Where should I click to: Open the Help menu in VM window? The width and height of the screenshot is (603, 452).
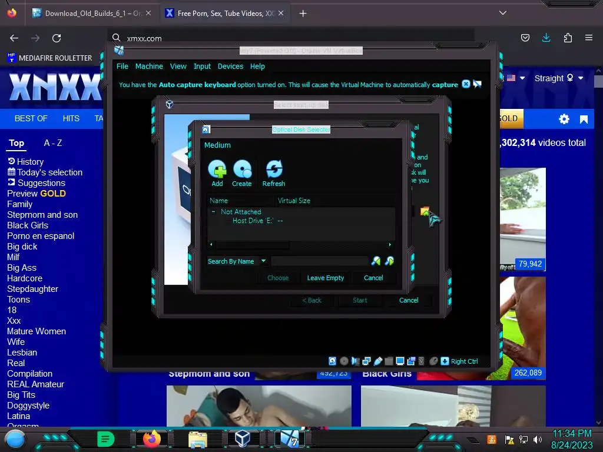tap(257, 66)
